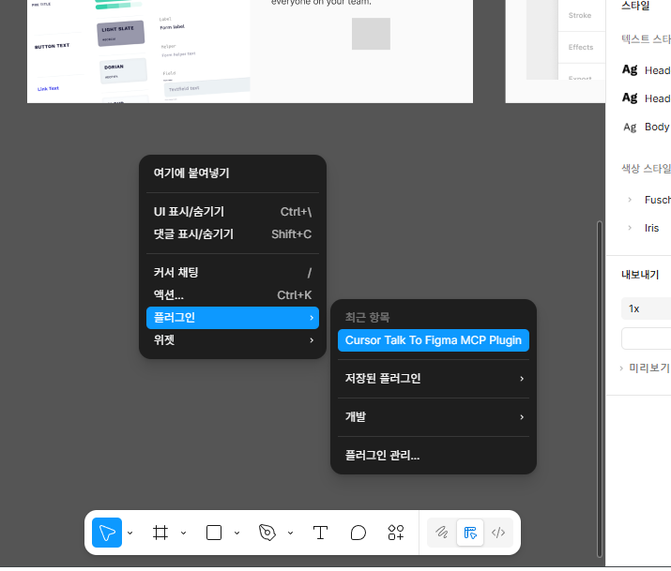
Task: Open 액션... from context menu
Action: click(x=233, y=295)
